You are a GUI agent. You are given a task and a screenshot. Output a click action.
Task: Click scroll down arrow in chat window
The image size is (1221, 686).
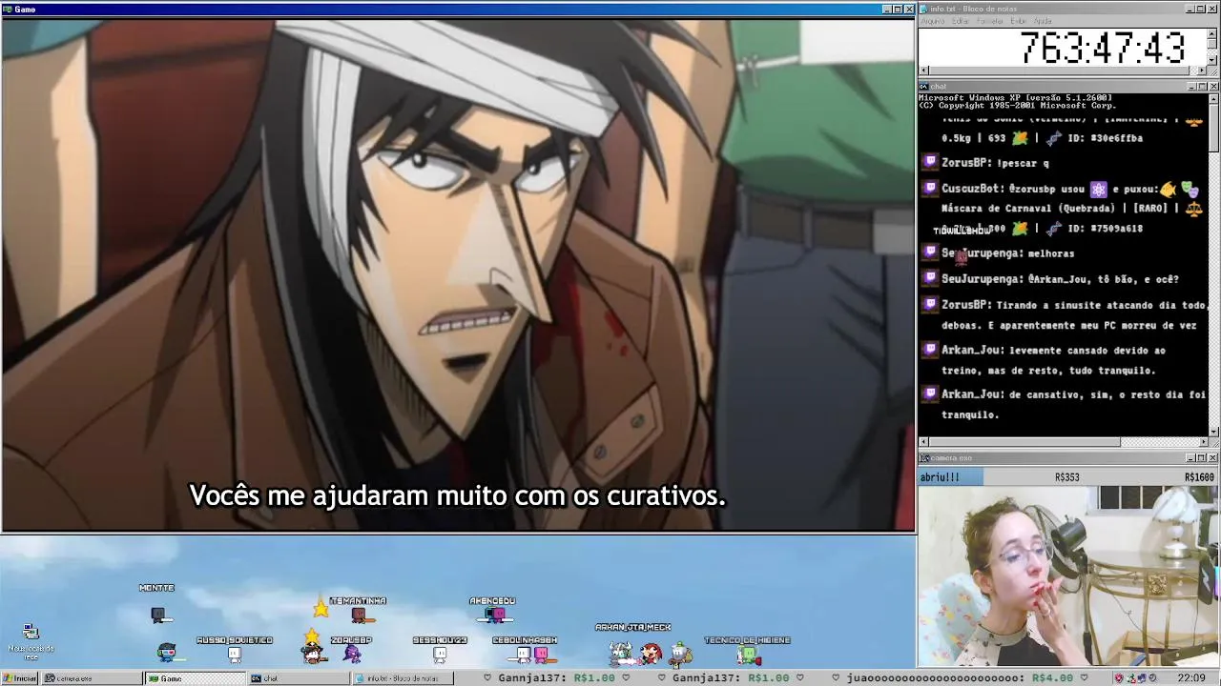pos(1213,432)
